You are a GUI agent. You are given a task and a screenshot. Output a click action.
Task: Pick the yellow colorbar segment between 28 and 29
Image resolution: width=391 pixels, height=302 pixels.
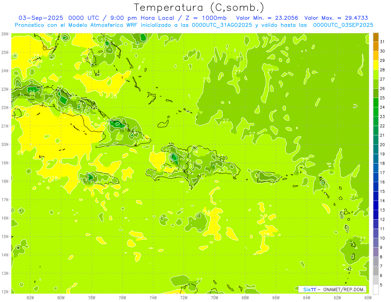click(376, 65)
